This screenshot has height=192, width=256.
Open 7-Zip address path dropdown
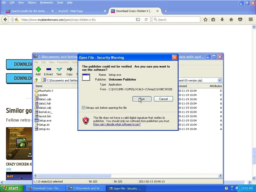point(219,80)
